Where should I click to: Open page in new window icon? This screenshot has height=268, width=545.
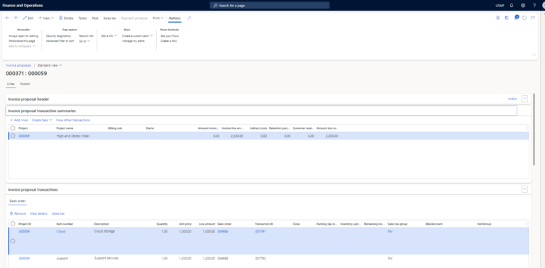(x=532, y=18)
